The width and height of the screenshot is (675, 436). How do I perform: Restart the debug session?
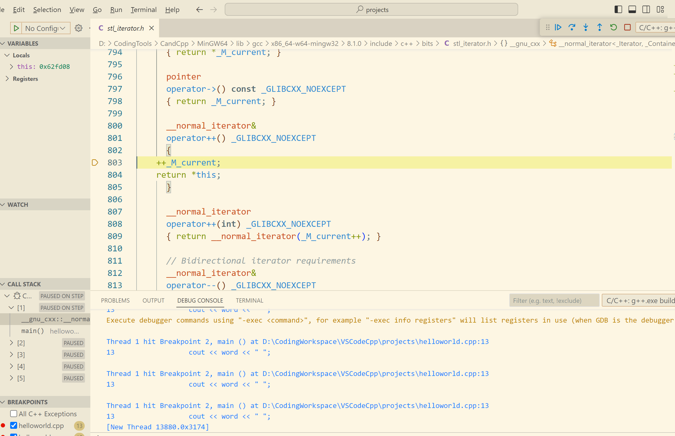614,27
